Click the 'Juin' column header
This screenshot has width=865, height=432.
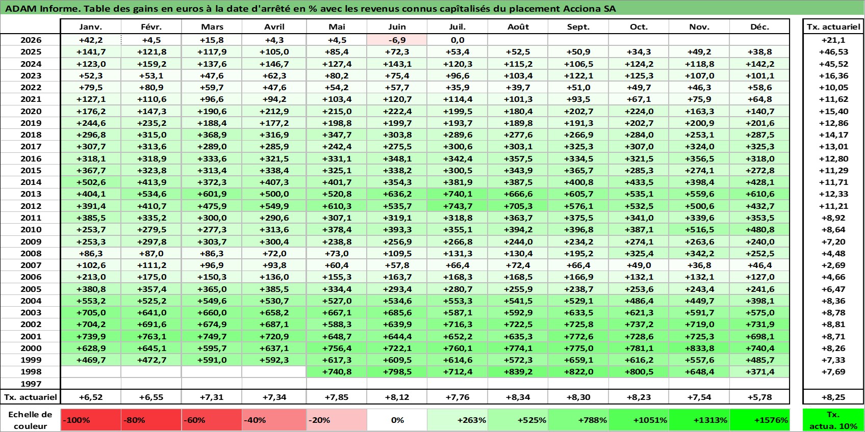397,27
